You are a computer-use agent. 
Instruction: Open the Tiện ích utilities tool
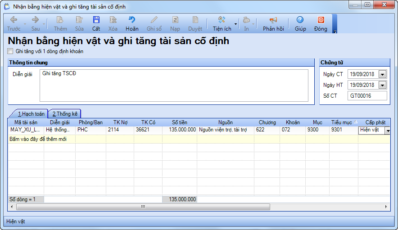click(x=222, y=23)
